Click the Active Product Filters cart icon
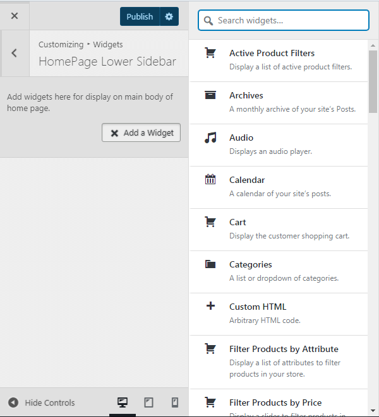The width and height of the screenshot is (379, 417). (210, 52)
